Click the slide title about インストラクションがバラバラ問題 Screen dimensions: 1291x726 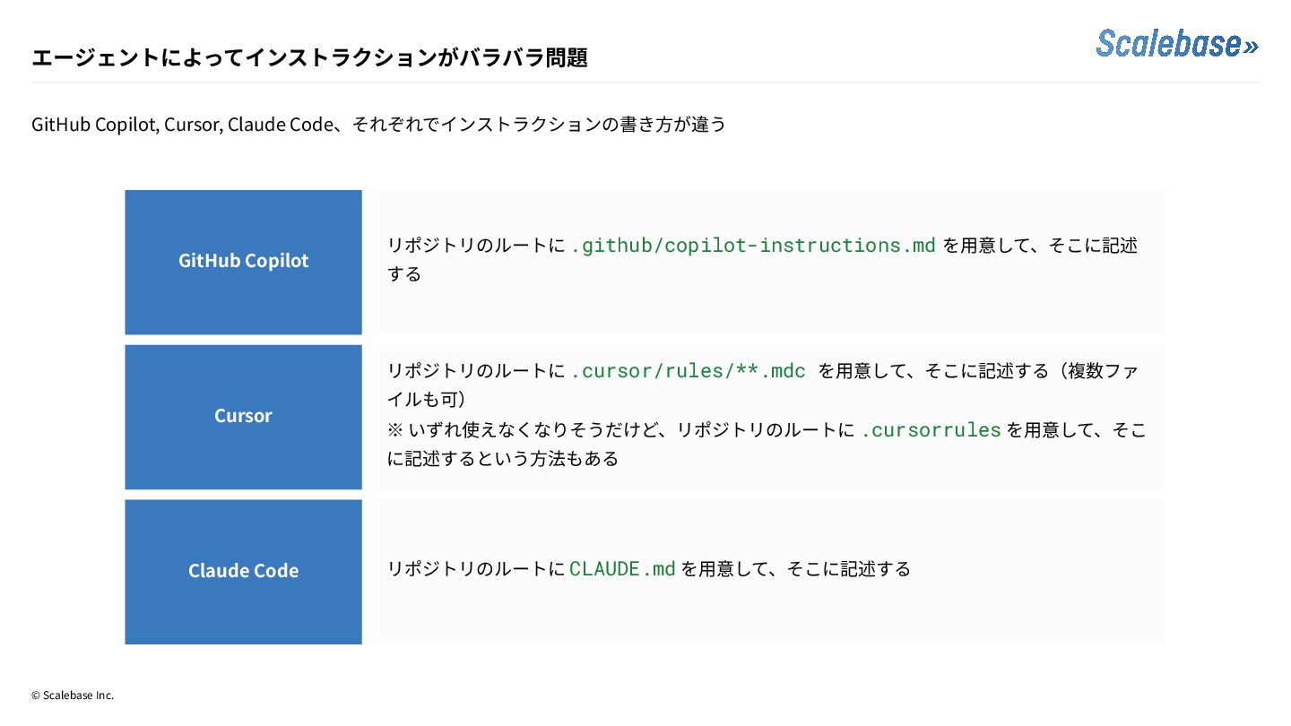click(309, 57)
